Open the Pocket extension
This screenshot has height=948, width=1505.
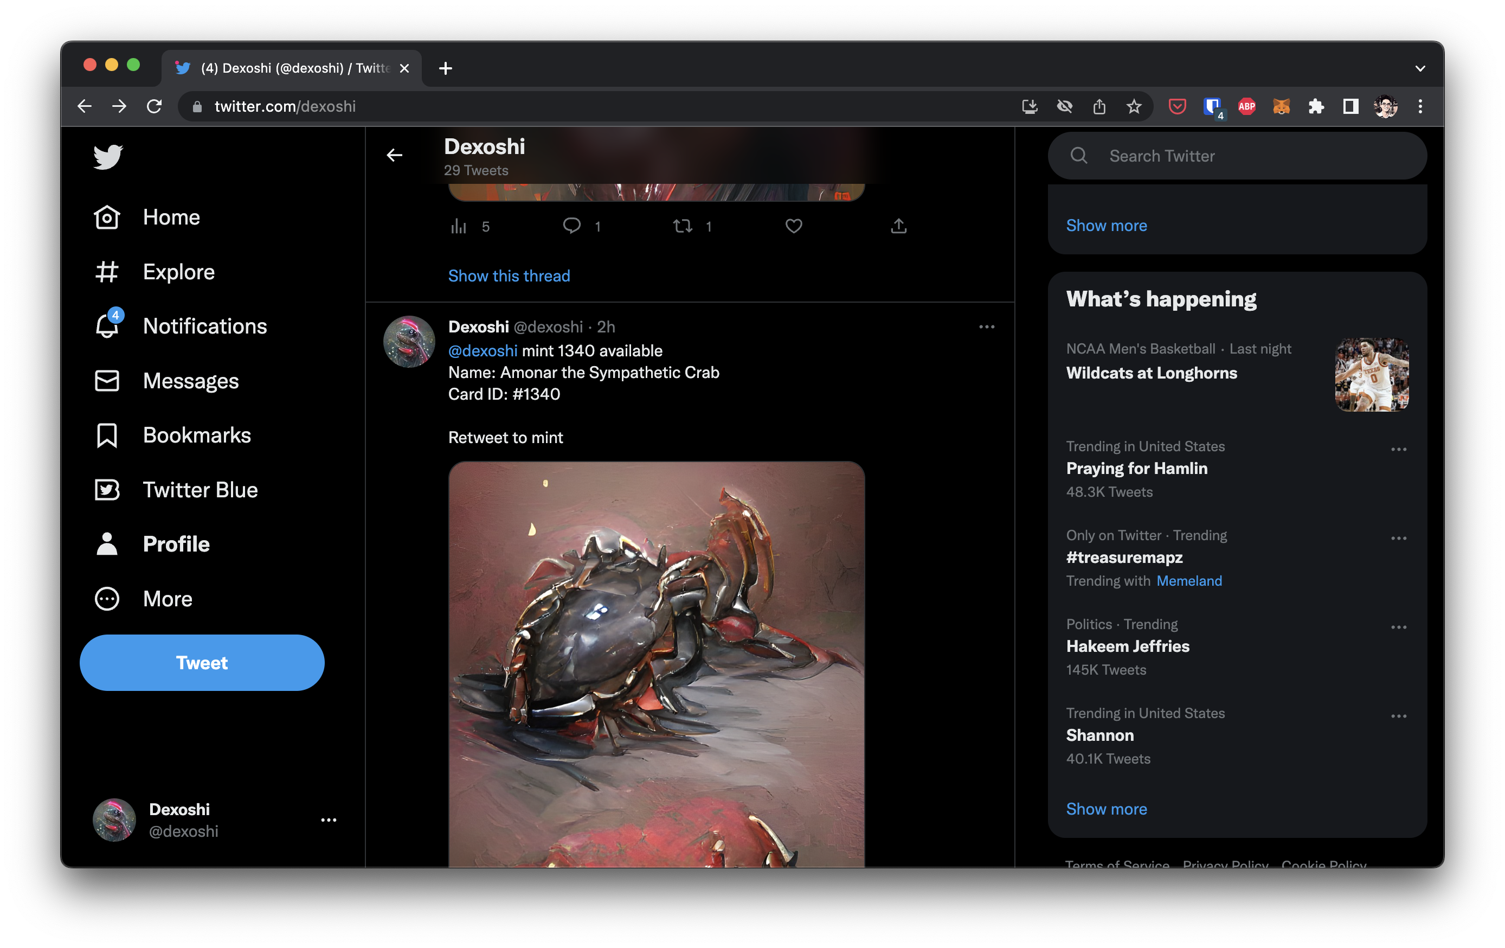1177,106
